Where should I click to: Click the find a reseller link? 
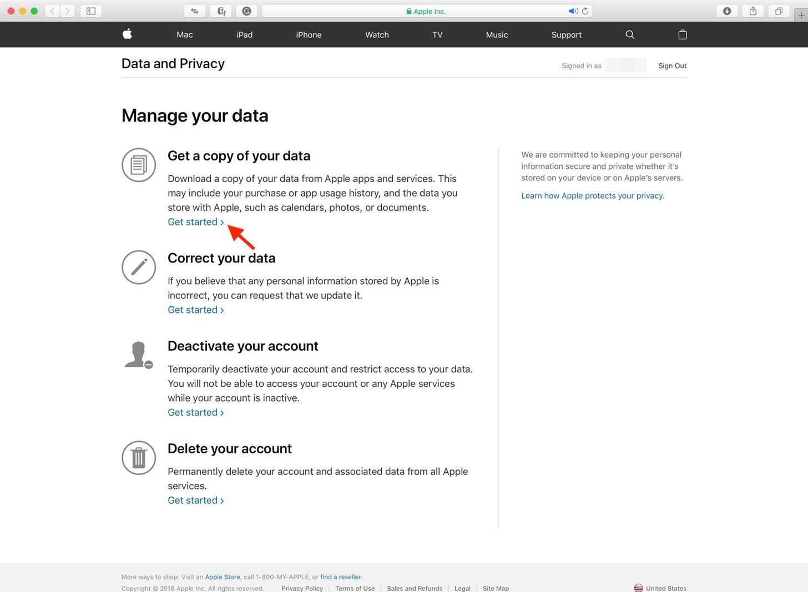340,577
